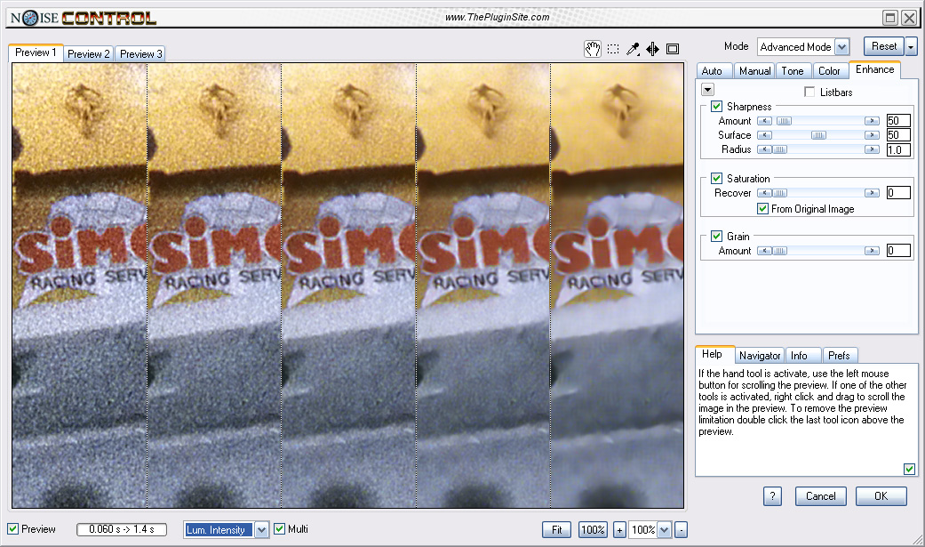This screenshot has height=547, width=925.
Task: Open the zoom percentage dropdown
Action: [665, 530]
